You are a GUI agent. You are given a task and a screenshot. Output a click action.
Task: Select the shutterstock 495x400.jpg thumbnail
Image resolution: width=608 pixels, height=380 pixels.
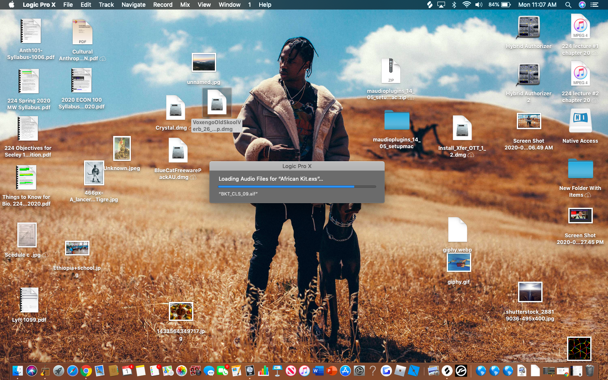click(x=530, y=292)
